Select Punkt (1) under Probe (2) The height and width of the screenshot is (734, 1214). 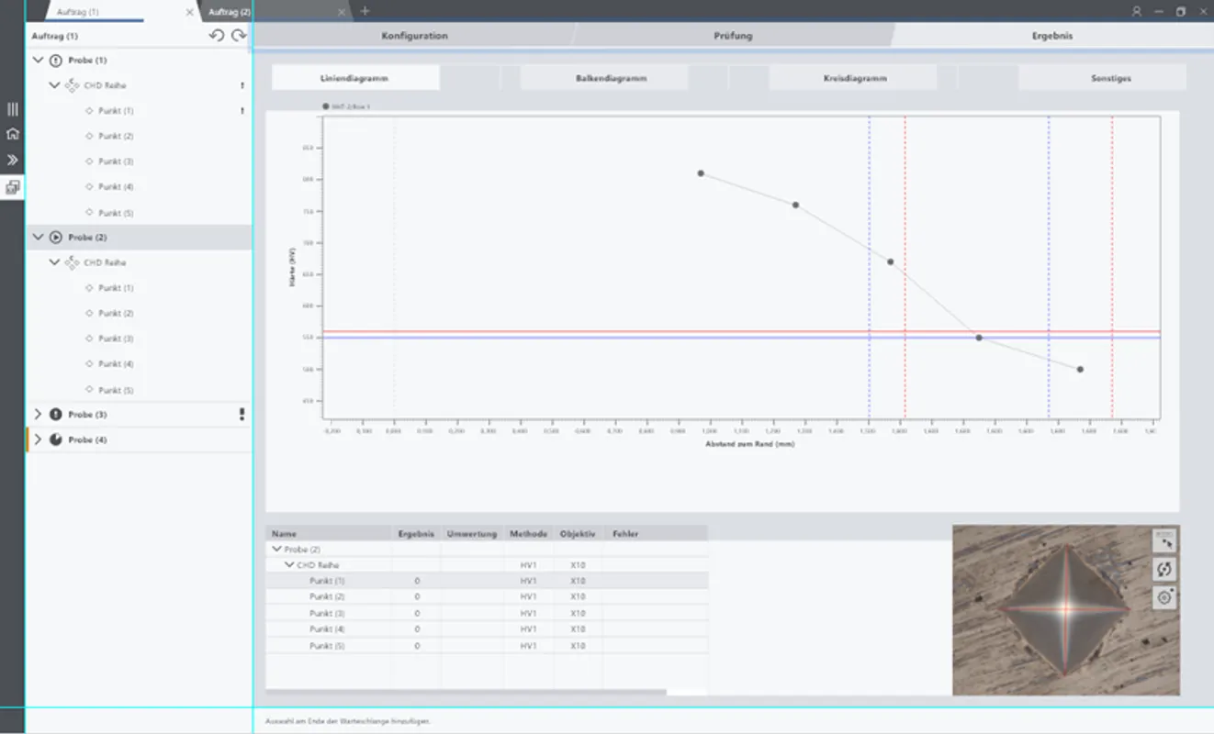[x=116, y=288]
